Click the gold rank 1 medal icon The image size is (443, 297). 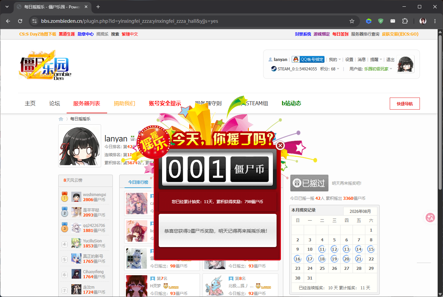tap(65, 197)
